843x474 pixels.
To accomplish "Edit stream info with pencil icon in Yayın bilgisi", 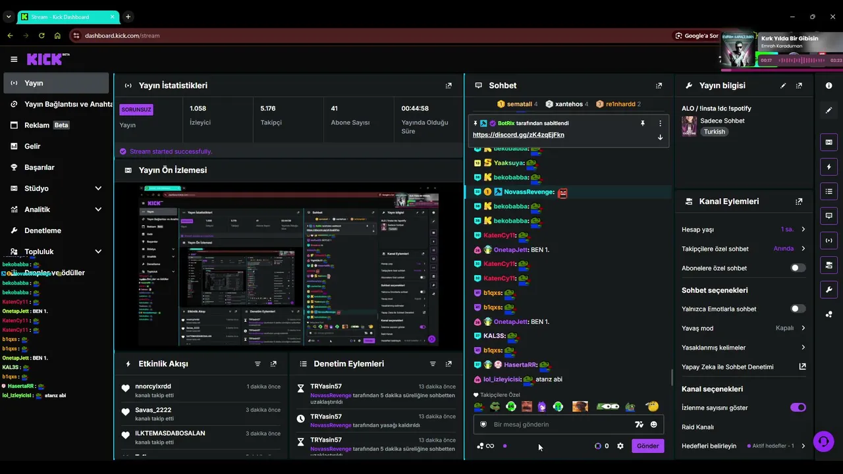I will tap(783, 86).
